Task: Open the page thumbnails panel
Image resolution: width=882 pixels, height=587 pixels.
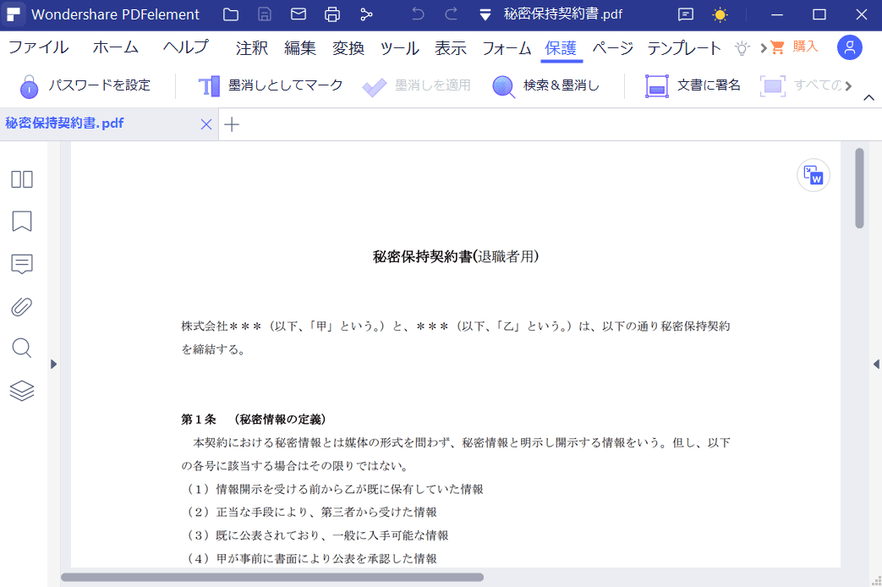Action: click(21, 179)
